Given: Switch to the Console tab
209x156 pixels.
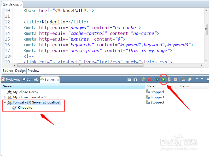Looking at the screenshot, I should pos(31,80).
